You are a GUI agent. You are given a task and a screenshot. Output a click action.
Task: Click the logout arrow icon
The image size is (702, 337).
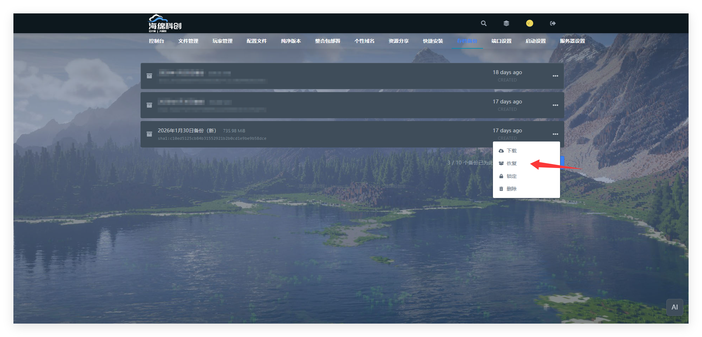(553, 23)
